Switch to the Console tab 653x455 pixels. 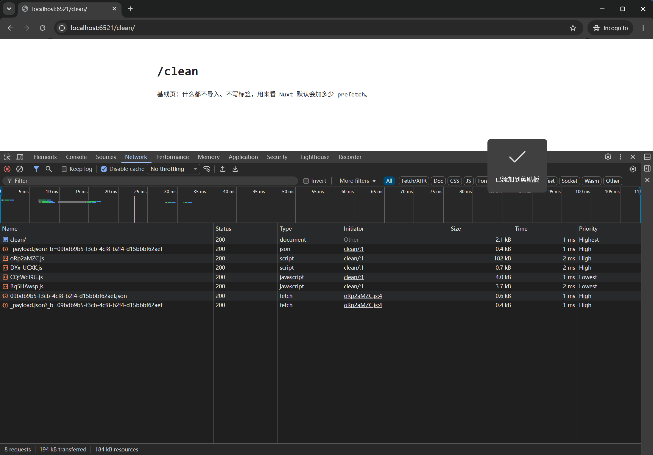[76, 157]
